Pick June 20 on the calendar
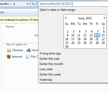Image resolution: width=108 pixels, height=92 pixels. (91, 39)
